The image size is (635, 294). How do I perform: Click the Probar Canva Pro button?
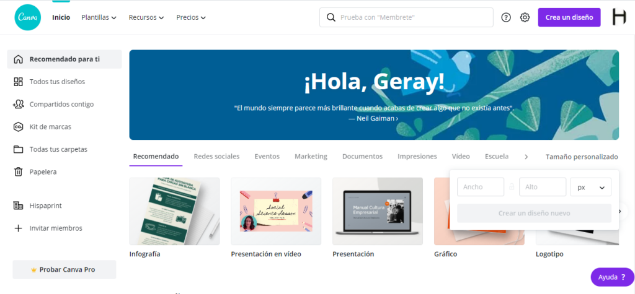64,270
